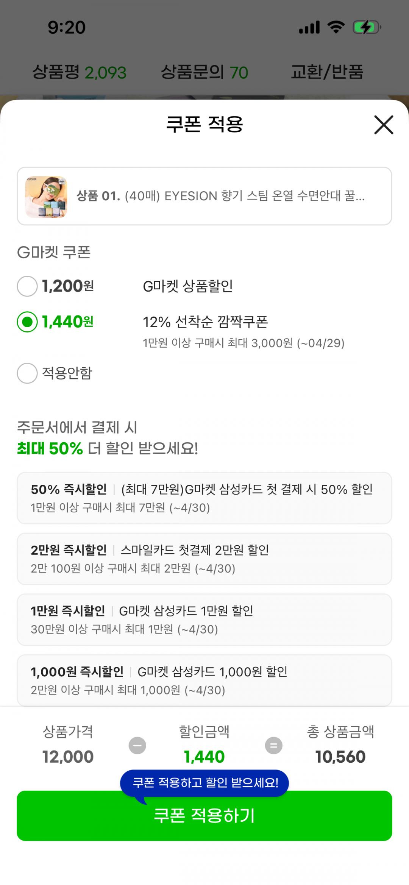Viewport: 409px width, 885px height.
Task: Switch to the 상품문의 70 tab
Action: 204,72
